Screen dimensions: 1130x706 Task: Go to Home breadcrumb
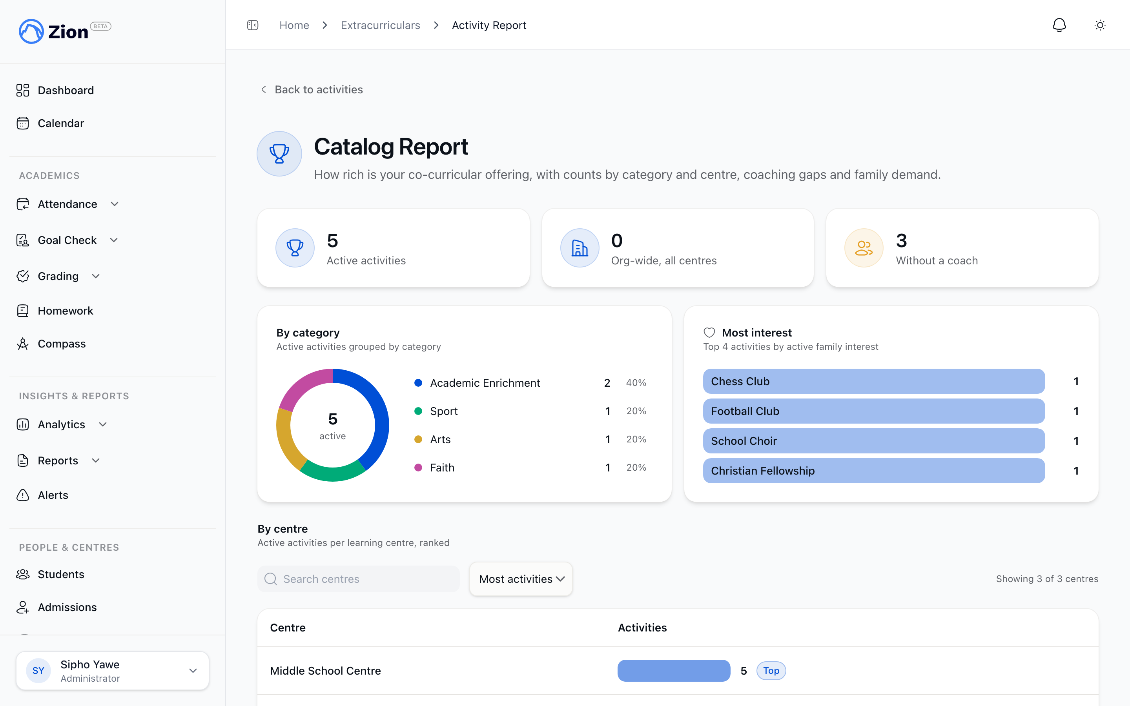294,25
